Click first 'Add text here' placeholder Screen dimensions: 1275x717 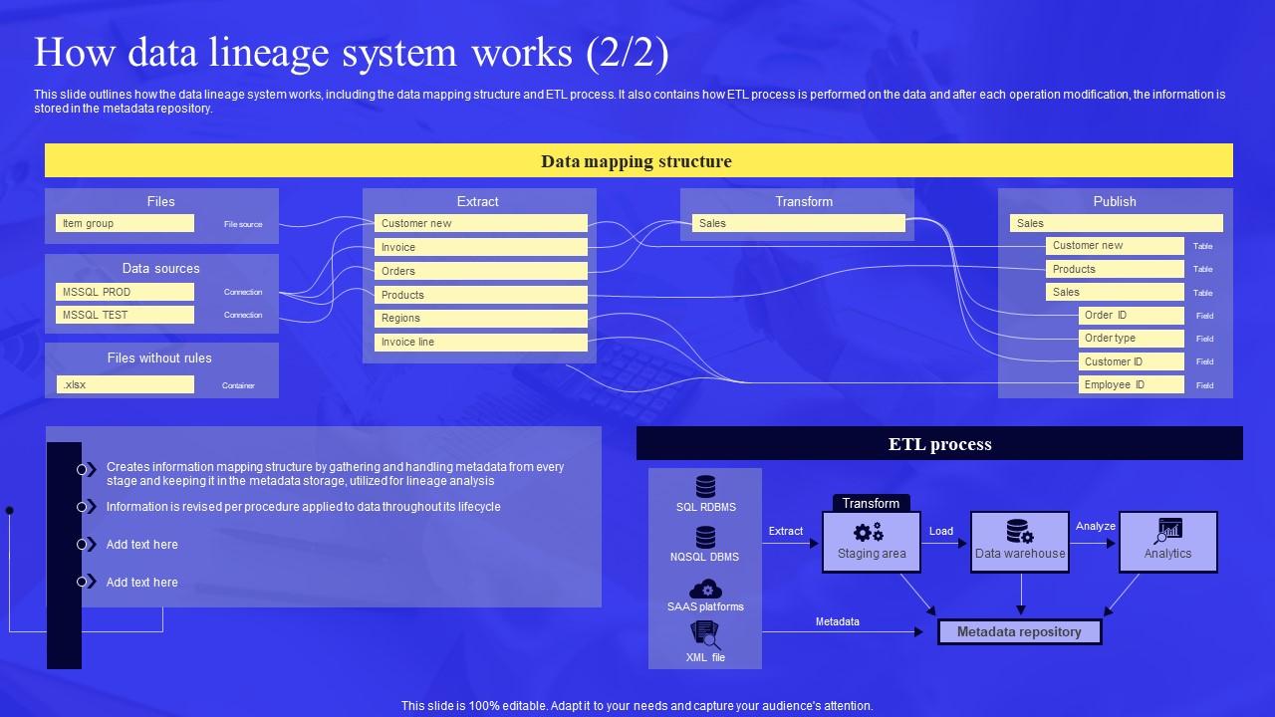tap(142, 545)
